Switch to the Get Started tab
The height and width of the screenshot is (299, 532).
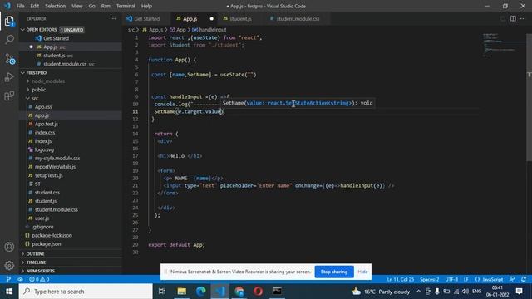146,18
